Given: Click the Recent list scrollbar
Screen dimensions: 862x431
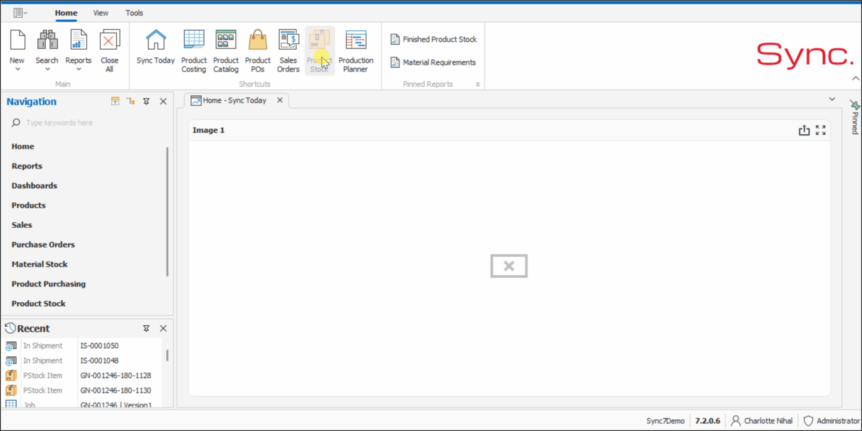Looking at the screenshot, I should [167, 355].
